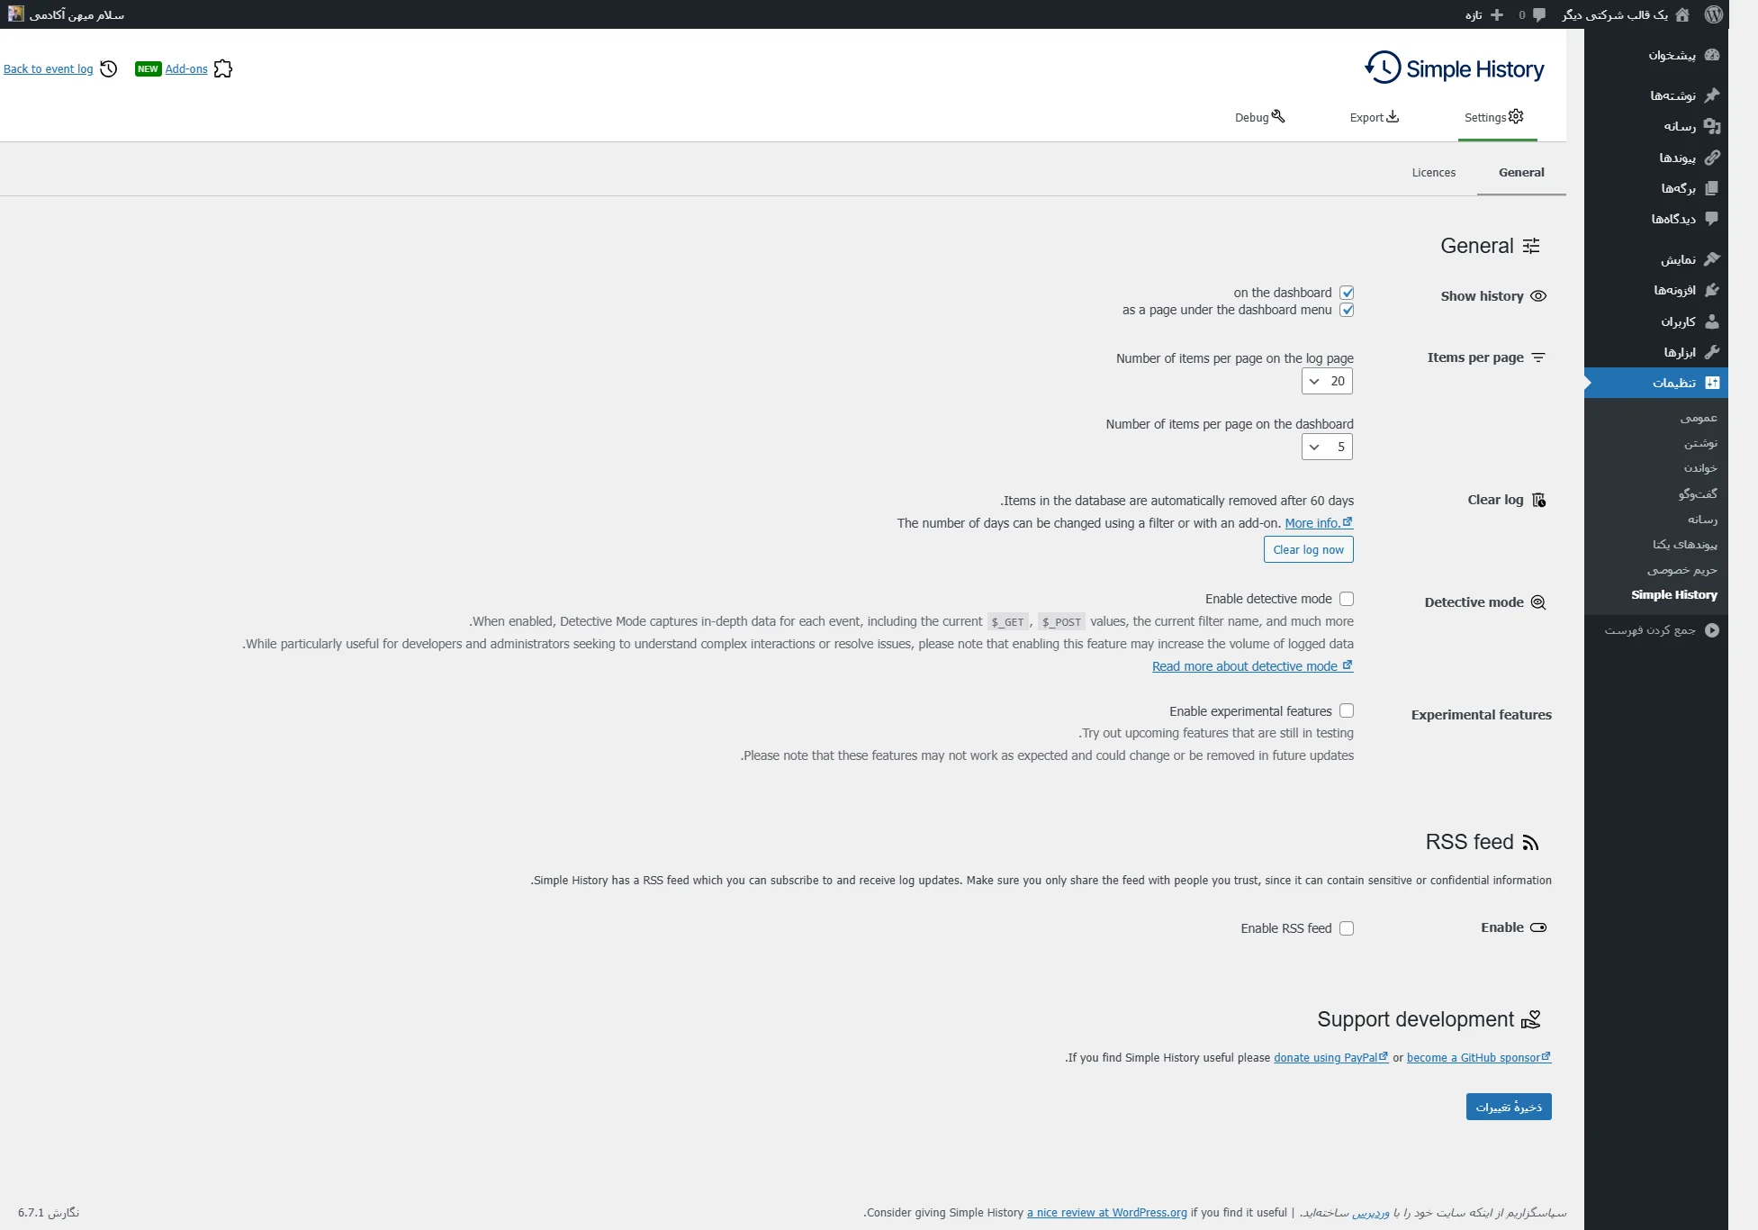The height and width of the screenshot is (1230, 1758).
Task: Uncheck show history on the dashboard
Action: pyautogui.click(x=1347, y=293)
